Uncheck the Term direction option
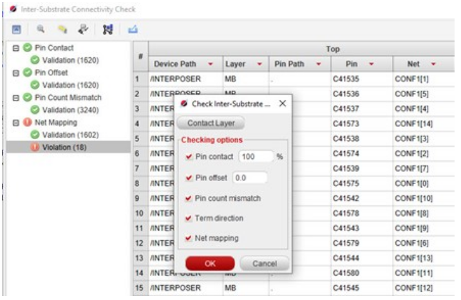 click(x=188, y=218)
